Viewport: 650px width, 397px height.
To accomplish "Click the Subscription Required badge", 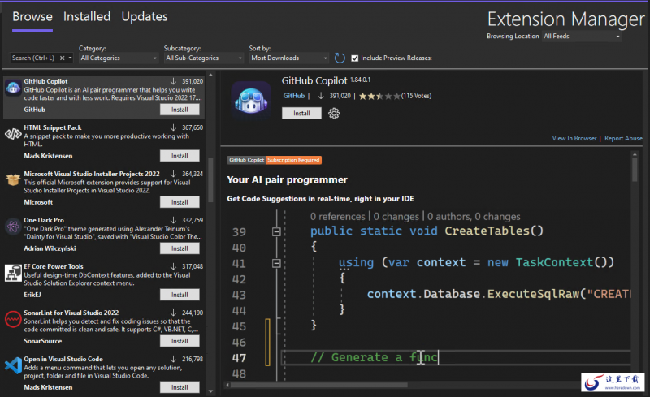I will coord(293,160).
